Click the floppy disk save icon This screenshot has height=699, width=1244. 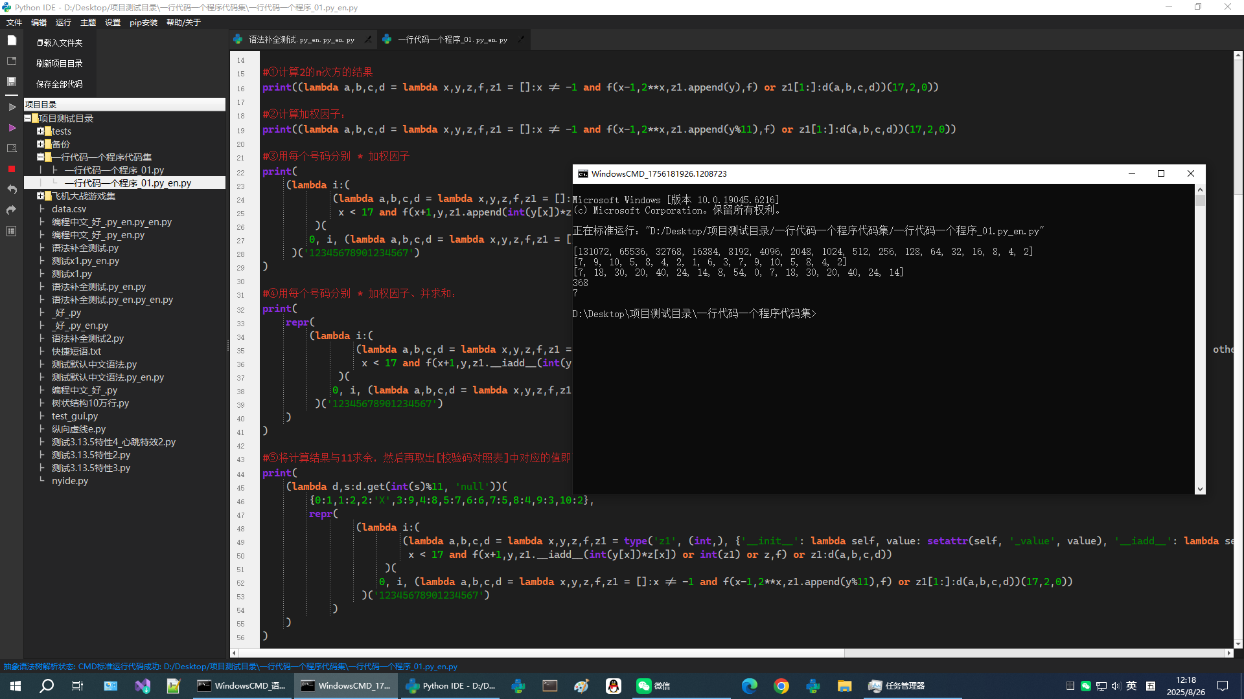[x=12, y=82]
